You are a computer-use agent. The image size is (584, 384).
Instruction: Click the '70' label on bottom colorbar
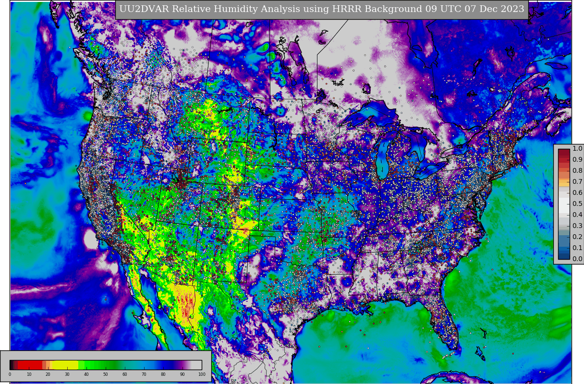144,374
